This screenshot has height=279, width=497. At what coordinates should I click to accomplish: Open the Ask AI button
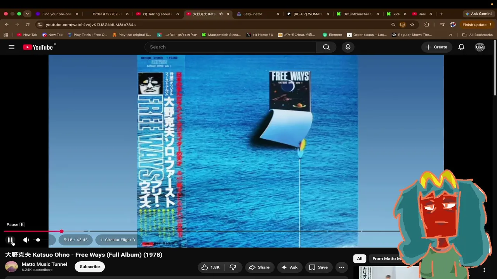tap(289, 267)
